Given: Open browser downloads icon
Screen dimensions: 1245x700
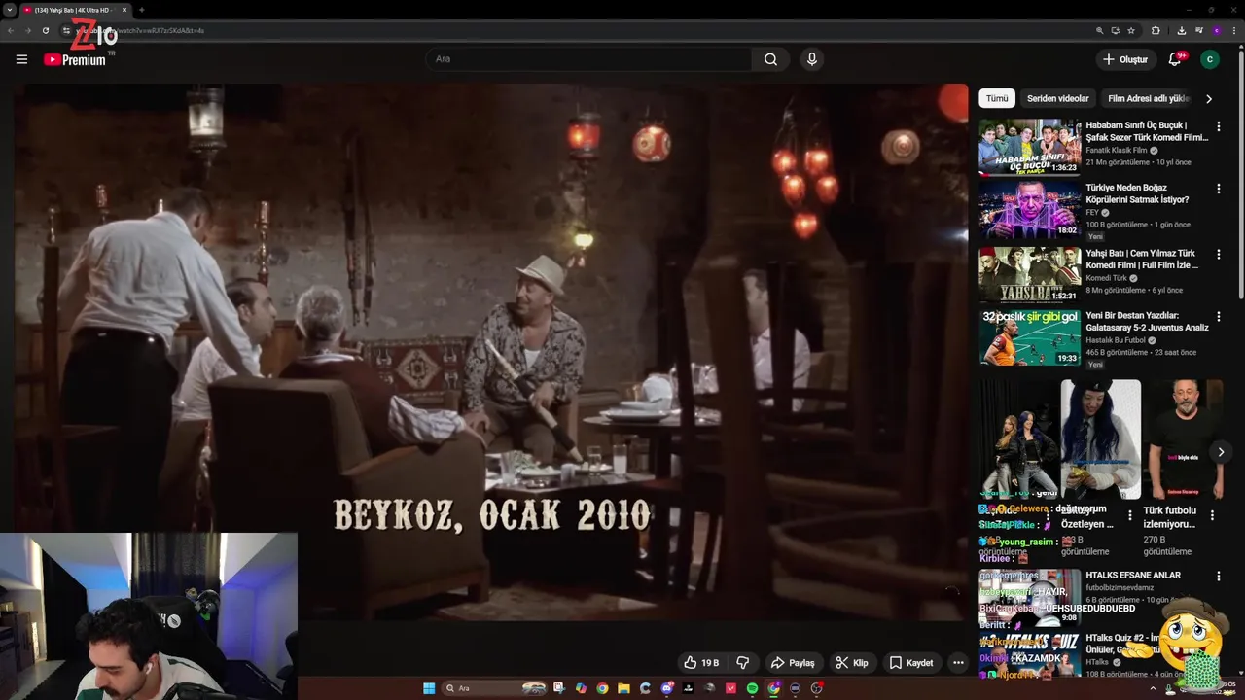Looking at the screenshot, I should click(1182, 30).
